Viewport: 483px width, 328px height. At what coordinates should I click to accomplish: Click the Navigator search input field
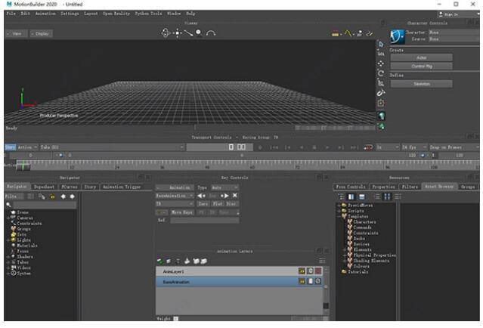tap(45, 205)
